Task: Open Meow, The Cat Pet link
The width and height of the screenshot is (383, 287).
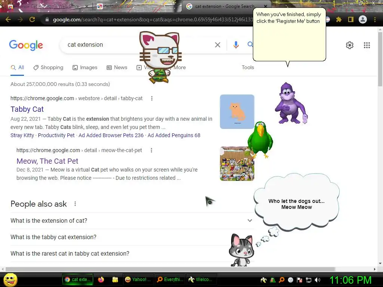Action: pos(48,161)
